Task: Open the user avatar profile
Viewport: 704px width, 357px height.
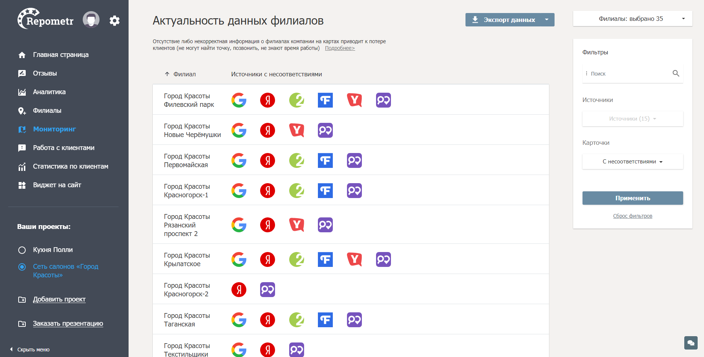Action: pos(91,20)
